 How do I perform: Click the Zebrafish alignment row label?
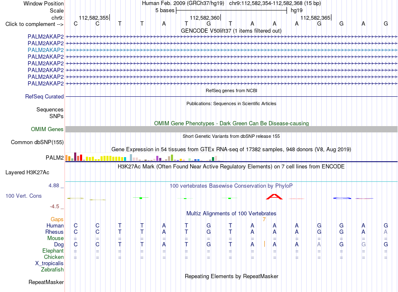point(52,269)
